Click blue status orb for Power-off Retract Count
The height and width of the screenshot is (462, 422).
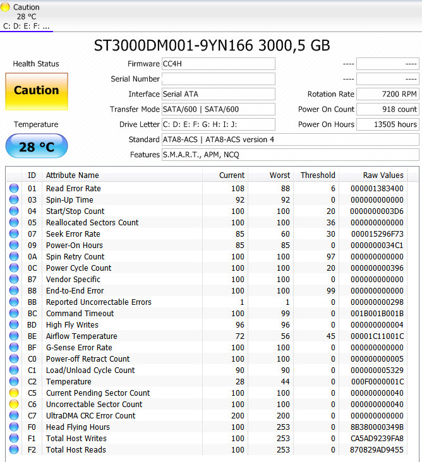(14, 358)
